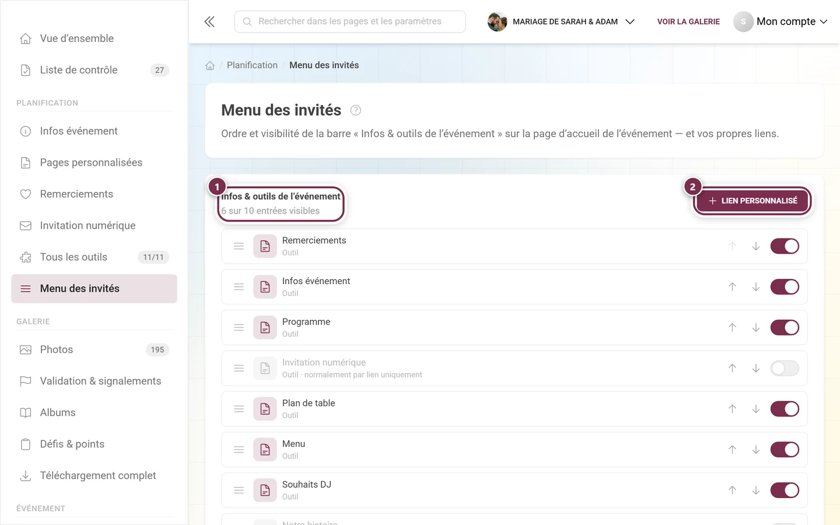Add a Lien personnalisé

752,201
